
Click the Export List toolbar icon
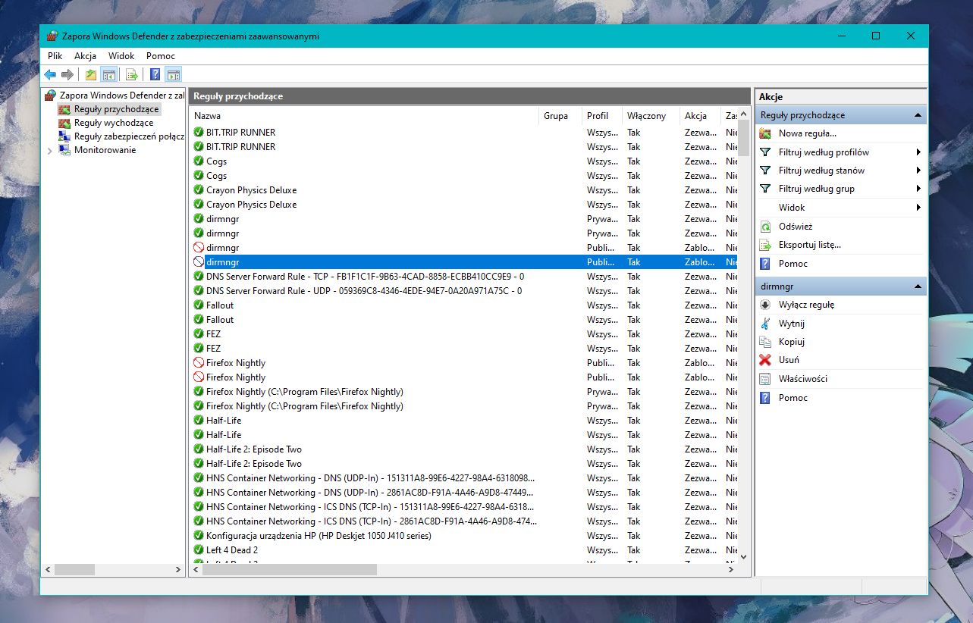point(132,74)
